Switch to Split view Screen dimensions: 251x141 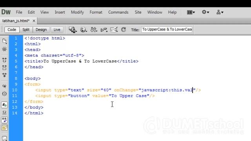tap(26, 30)
